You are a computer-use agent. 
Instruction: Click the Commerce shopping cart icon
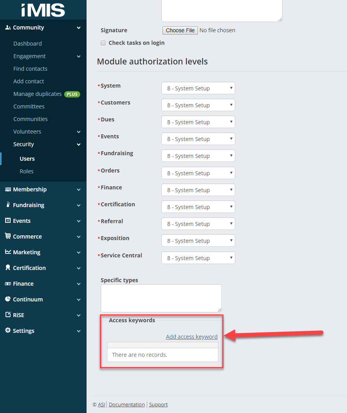[8, 237]
